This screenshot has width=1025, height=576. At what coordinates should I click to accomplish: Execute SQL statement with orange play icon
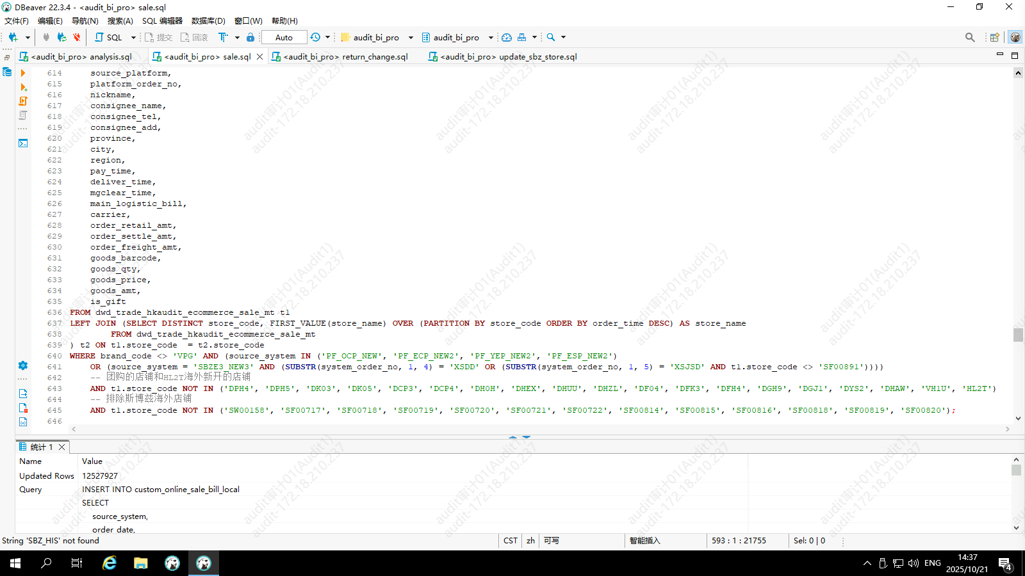pyautogui.click(x=23, y=73)
